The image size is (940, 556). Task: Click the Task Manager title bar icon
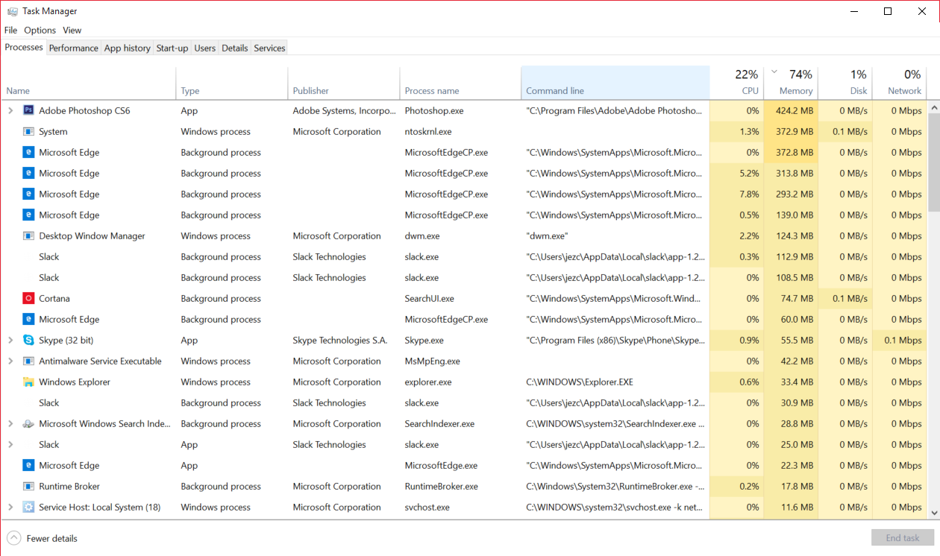pyautogui.click(x=12, y=11)
